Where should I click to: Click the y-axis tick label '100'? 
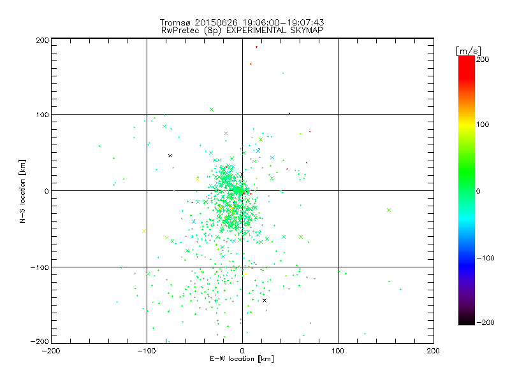point(42,115)
